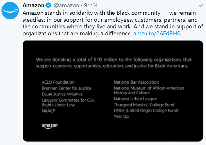The height and width of the screenshot is (145, 206).
Task: Click the '$10 million' donation sentence
Action: [x=114, y=63]
